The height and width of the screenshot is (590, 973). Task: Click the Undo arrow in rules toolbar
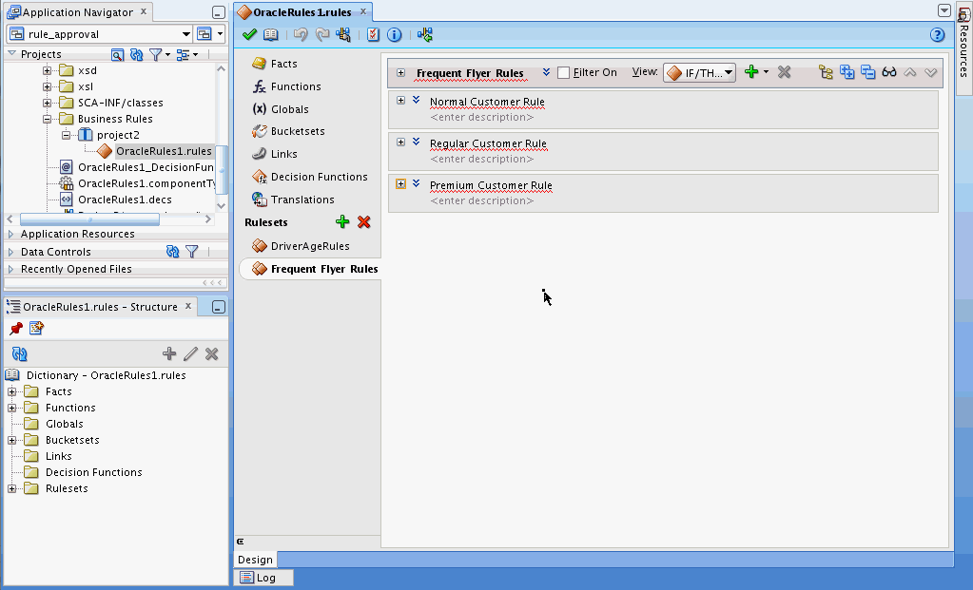pos(301,35)
